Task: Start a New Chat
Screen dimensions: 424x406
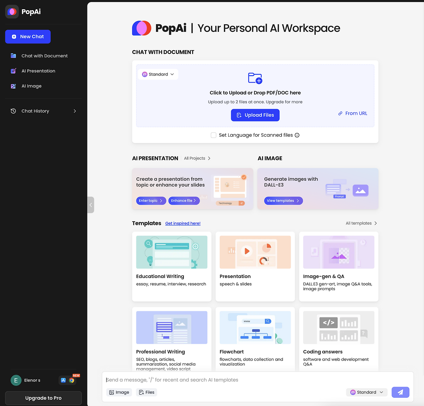Action: (28, 37)
